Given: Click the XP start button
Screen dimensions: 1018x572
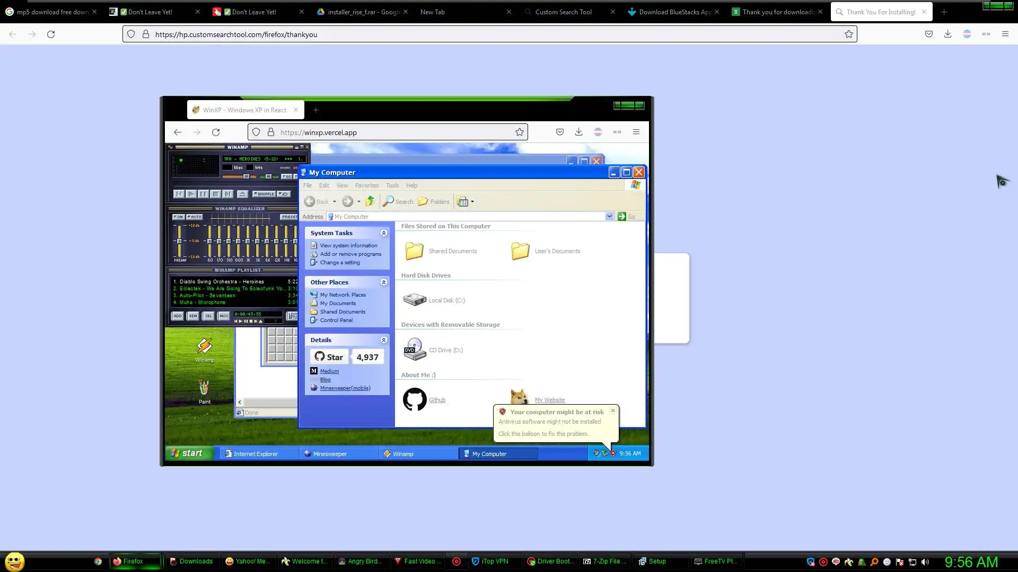Looking at the screenshot, I should (187, 453).
